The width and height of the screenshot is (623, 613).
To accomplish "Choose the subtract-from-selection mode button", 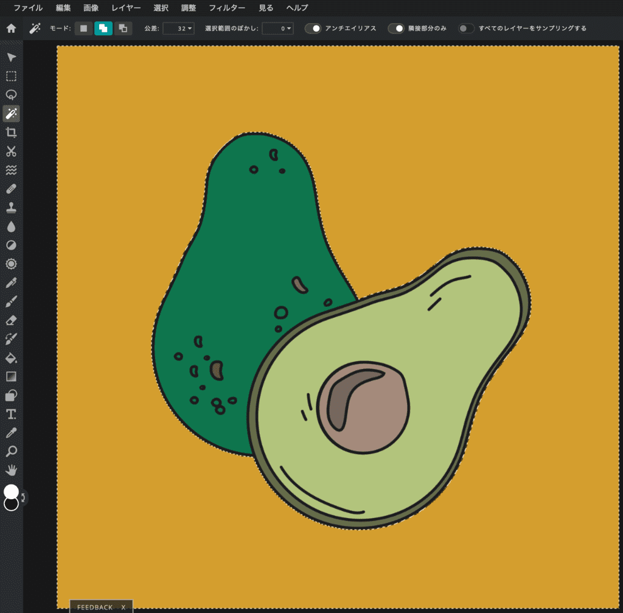I will click(x=123, y=29).
